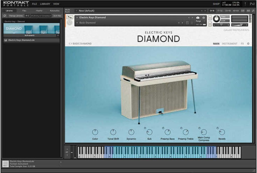
Task: Mute the instrument with M button
Action: [210, 24]
